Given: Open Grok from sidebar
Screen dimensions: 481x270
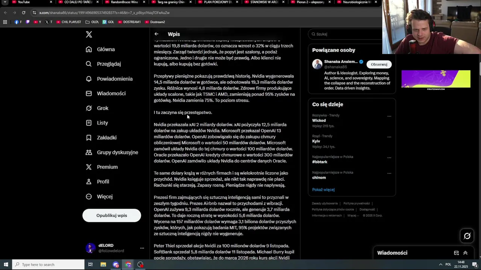Looking at the screenshot, I should (97, 108).
